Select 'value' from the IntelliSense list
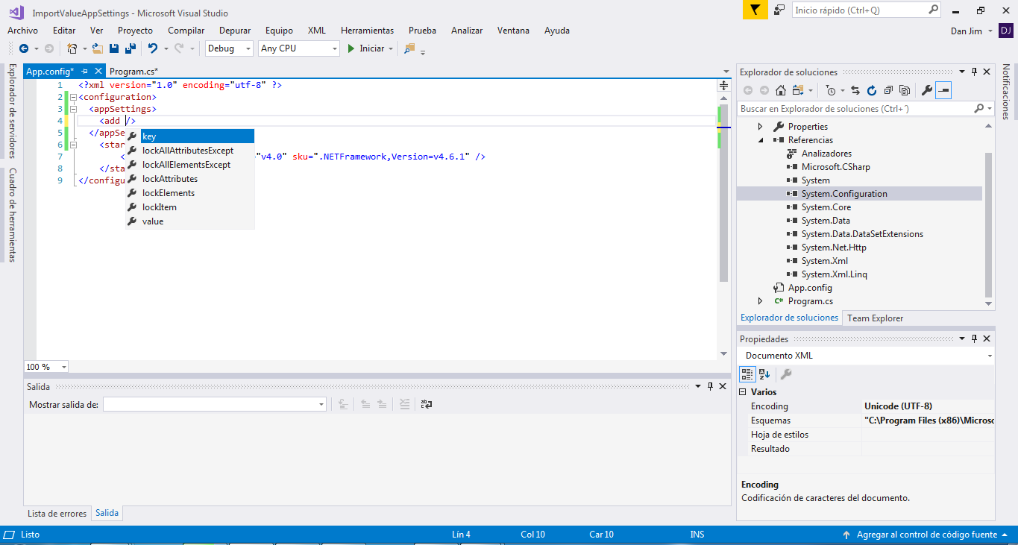Image resolution: width=1018 pixels, height=545 pixels. [x=153, y=221]
